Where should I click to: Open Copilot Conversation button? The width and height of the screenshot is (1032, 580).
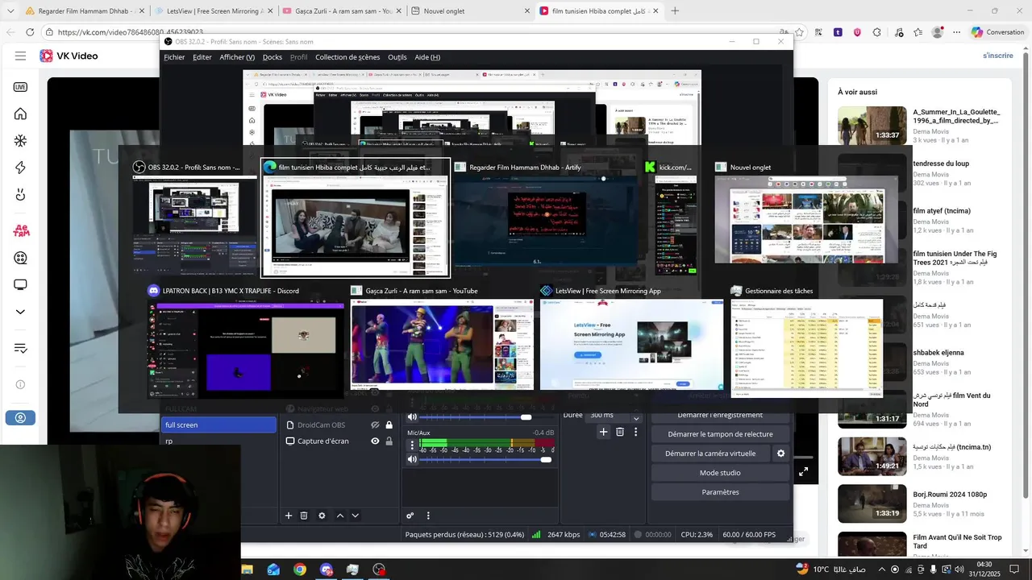[x=997, y=32]
